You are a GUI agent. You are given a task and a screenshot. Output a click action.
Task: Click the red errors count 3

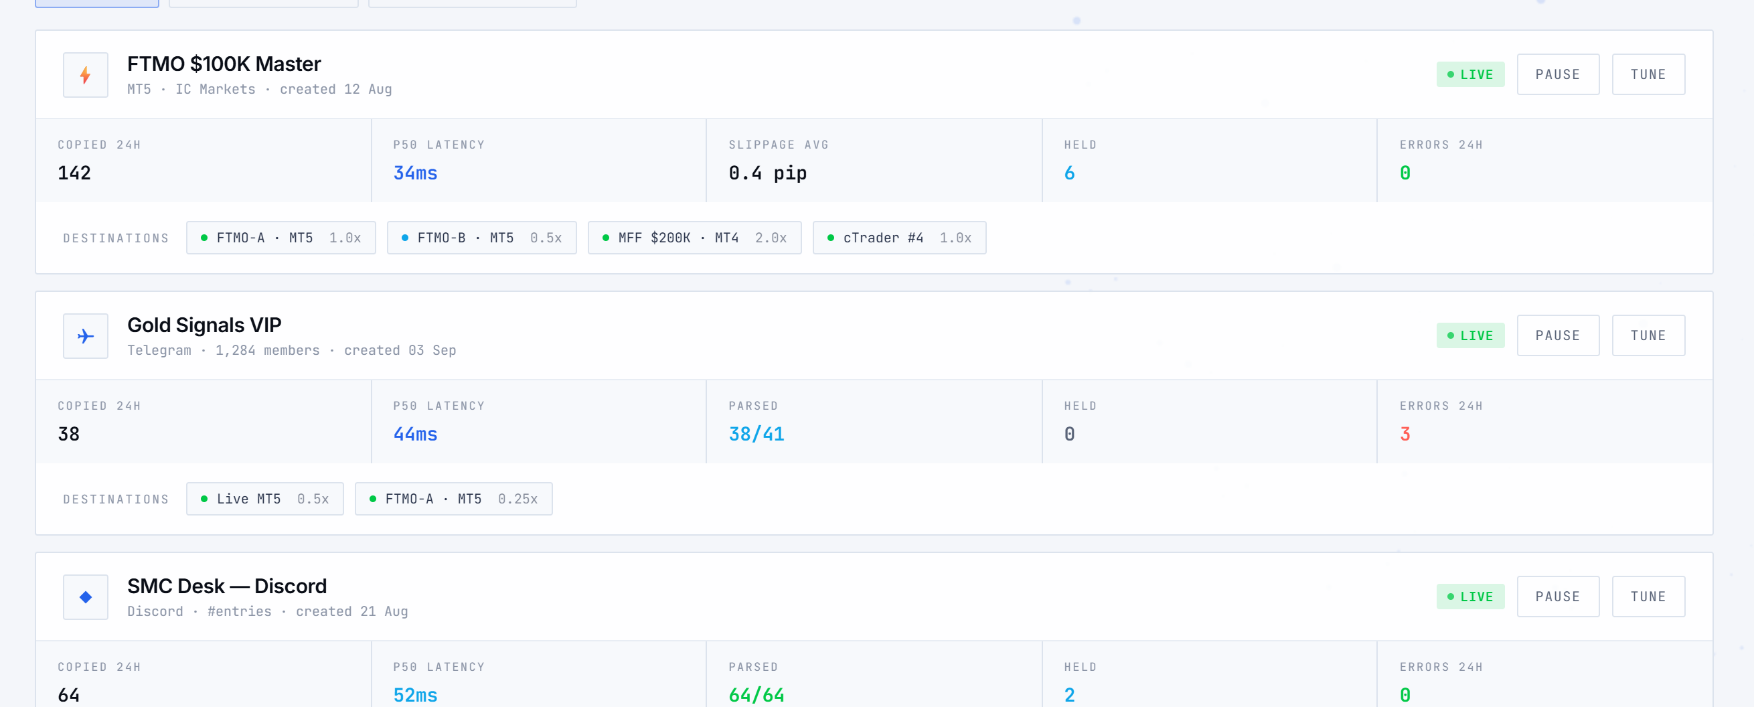pyautogui.click(x=1405, y=434)
